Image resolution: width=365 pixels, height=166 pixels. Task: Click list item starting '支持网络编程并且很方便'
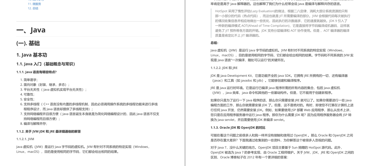tap(91, 116)
